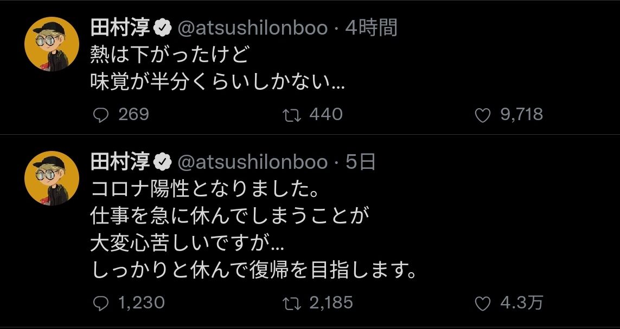620x329 pixels.
Task: Click verified badge on the second tweet
Action: (163, 162)
